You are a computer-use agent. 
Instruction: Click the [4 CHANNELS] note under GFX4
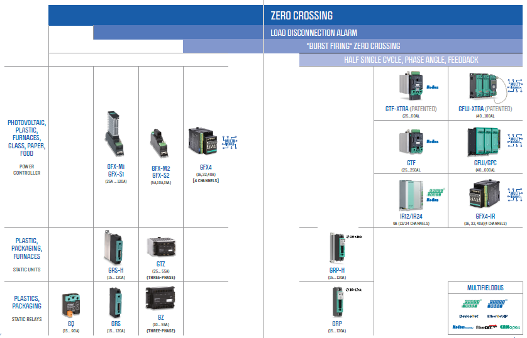point(206,180)
